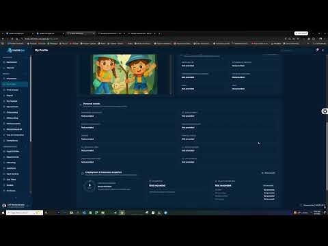Click the Windows Start button
Screen dimensions: 328x246
pos(3,213)
